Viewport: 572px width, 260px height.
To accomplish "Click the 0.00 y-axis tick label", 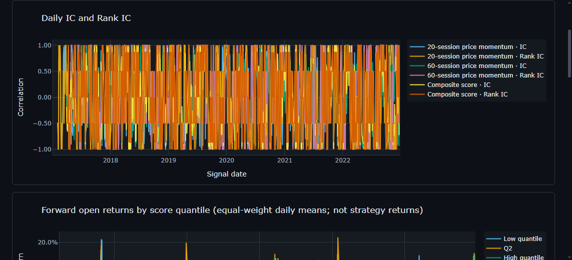I will coord(44,97).
